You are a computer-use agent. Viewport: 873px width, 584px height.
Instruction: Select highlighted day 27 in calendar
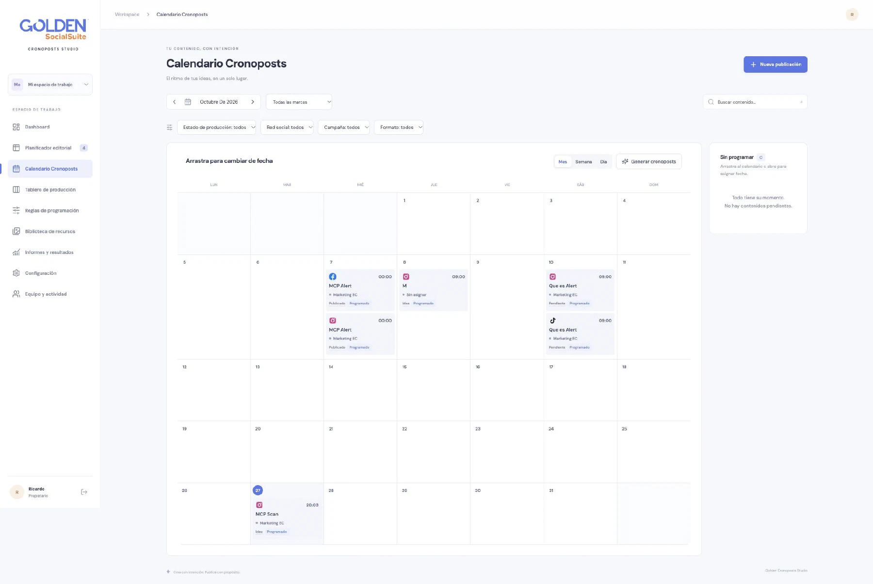[258, 490]
